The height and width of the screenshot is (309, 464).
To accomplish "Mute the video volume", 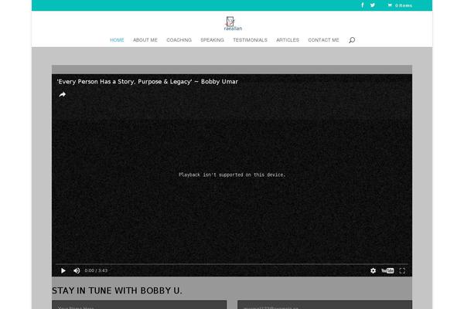I will click(77, 270).
